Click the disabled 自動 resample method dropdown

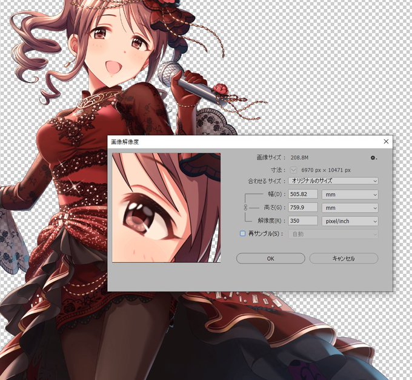333,234
